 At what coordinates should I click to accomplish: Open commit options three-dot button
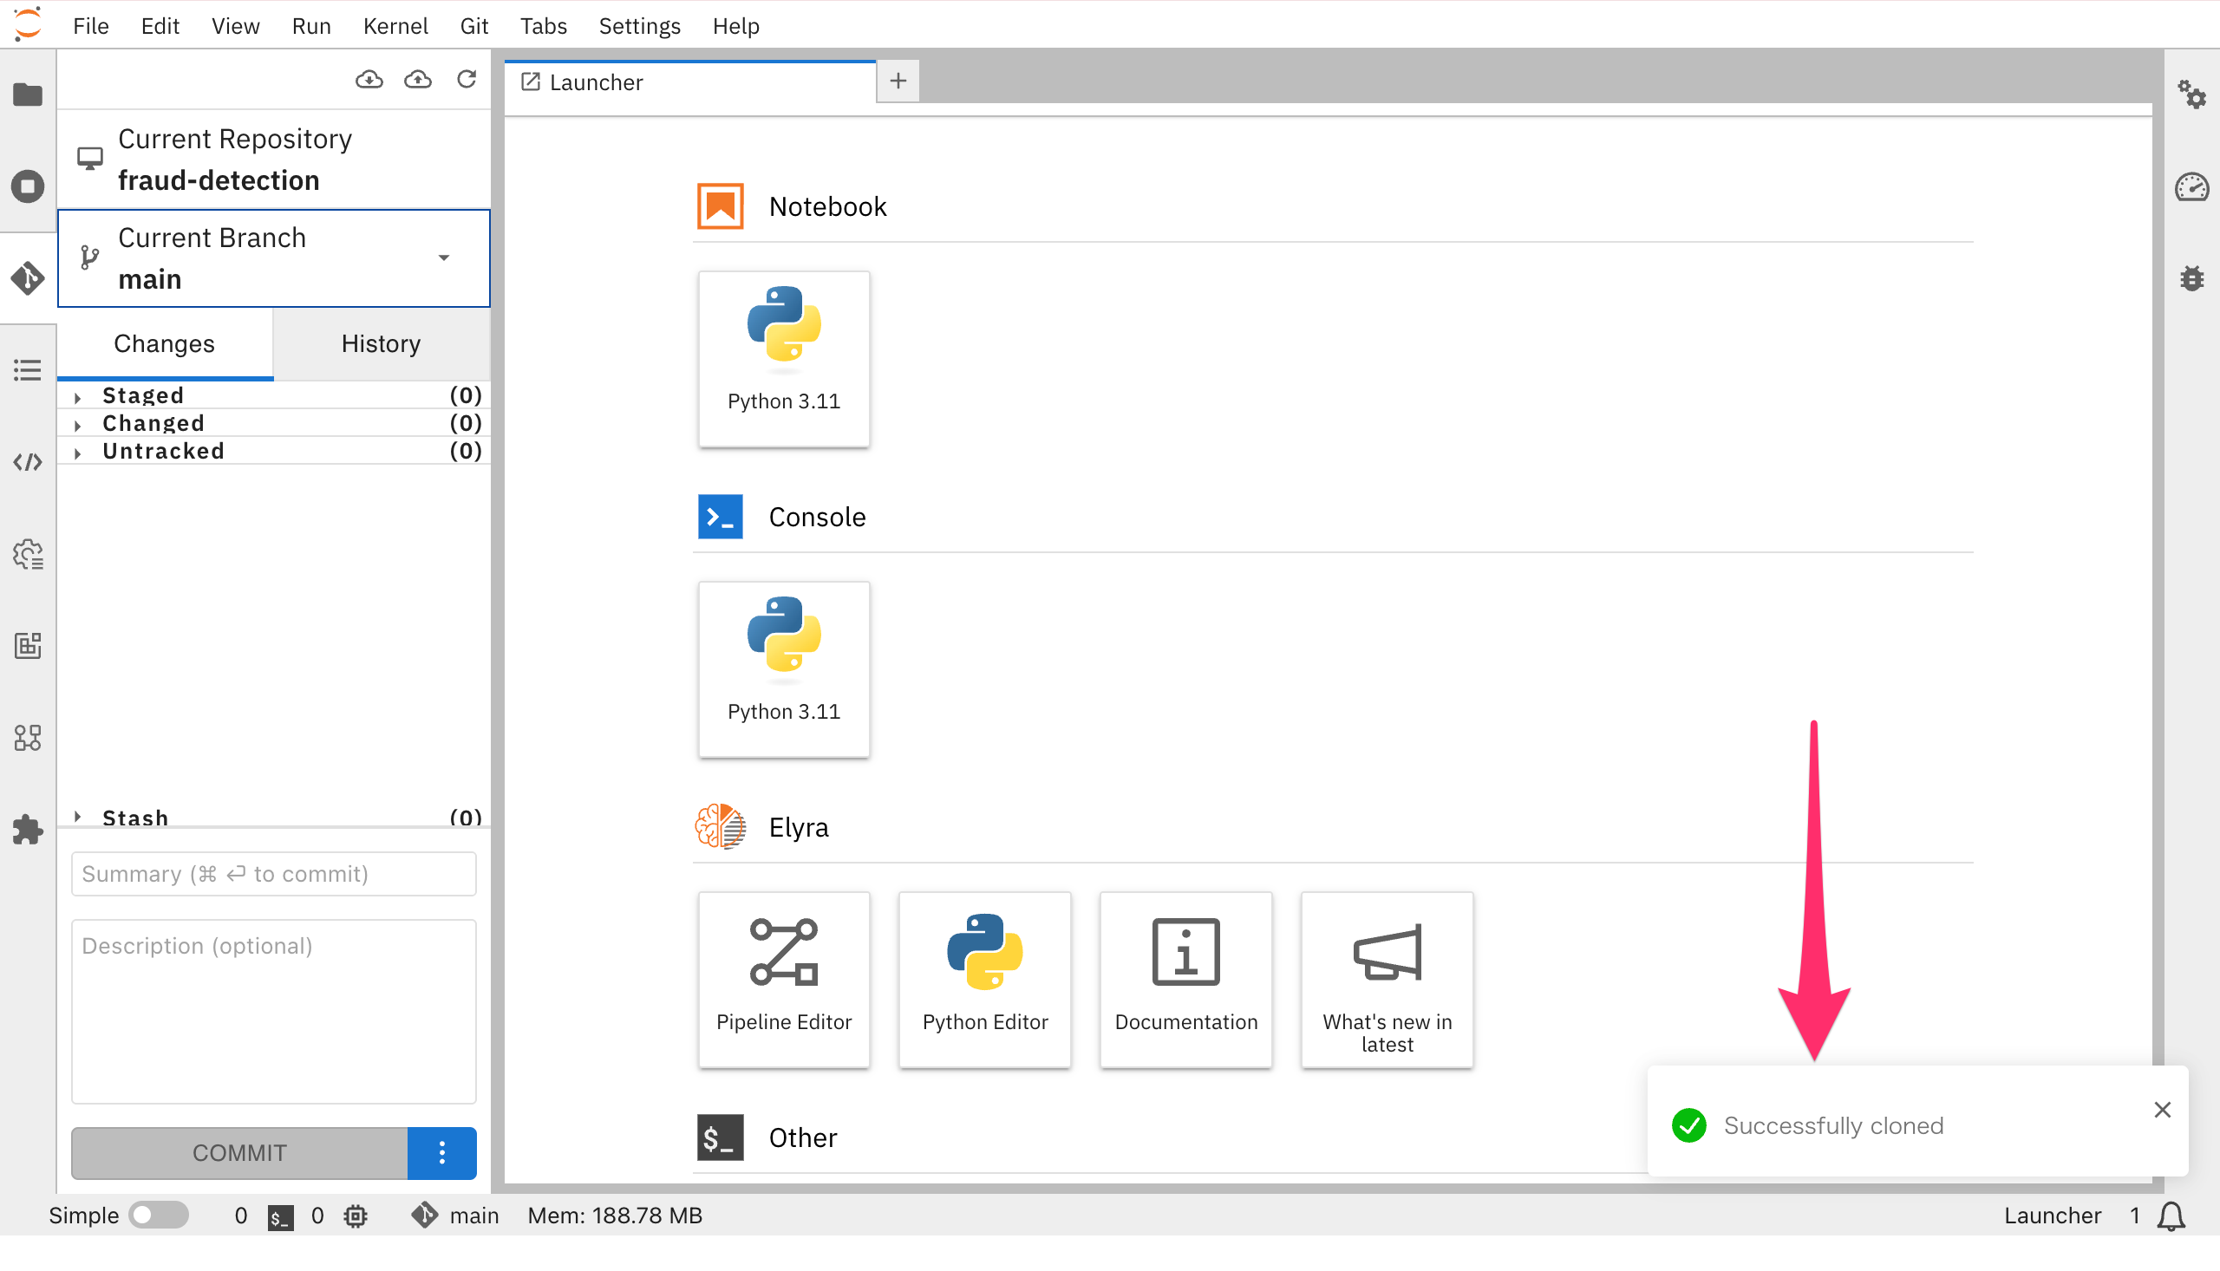click(441, 1153)
